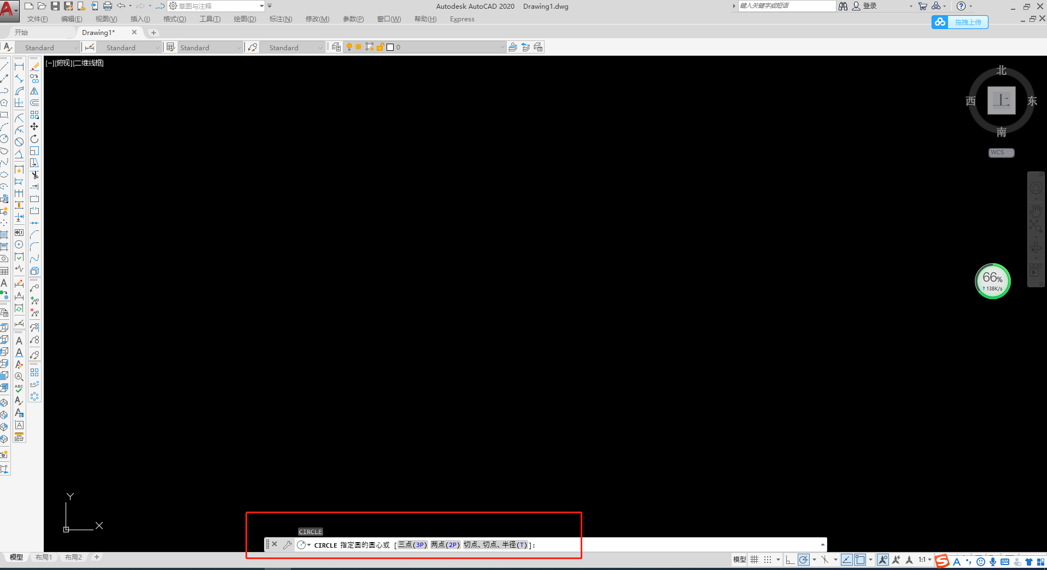Pick the Polygon draw tool
Image resolution: width=1047 pixels, height=570 pixels.
[4, 103]
